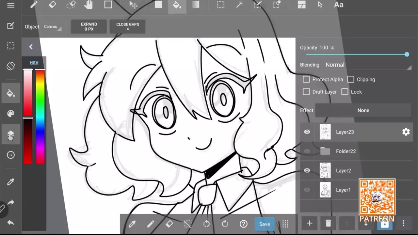418x235 pixels.
Task: Click the Effect None button
Action: (363, 110)
